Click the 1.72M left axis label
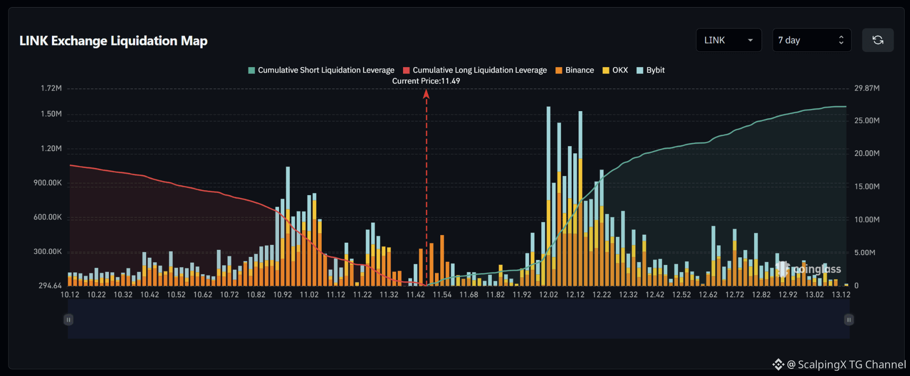 click(x=51, y=88)
